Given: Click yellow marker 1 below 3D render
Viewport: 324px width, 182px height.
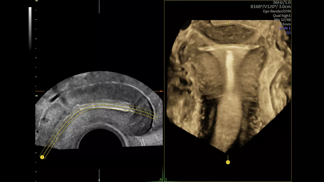Looking at the screenshot, I should click(x=228, y=162).
